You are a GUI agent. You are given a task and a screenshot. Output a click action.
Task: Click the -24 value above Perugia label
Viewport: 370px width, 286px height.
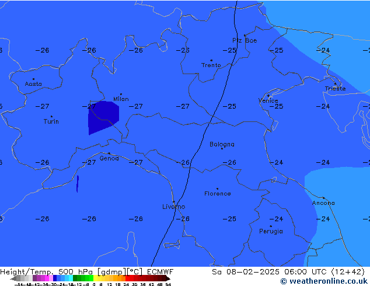[x=276, y=219]
